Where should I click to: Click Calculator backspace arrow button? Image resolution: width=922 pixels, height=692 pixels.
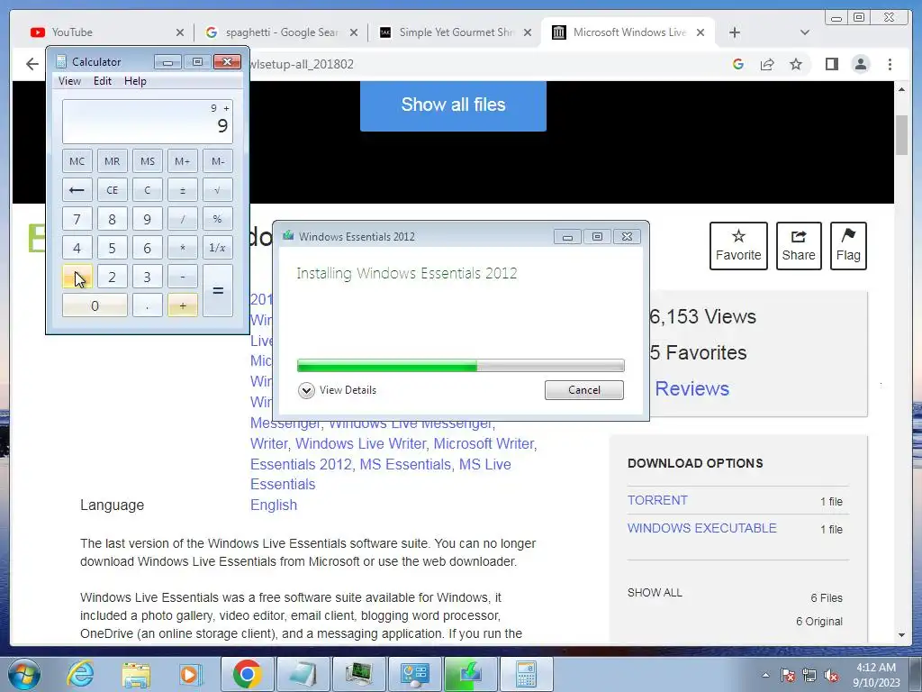click(77, 190)
